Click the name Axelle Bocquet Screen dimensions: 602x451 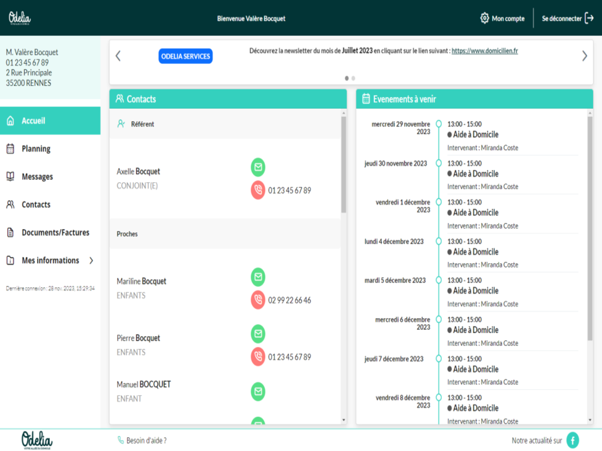click(138, 171)
